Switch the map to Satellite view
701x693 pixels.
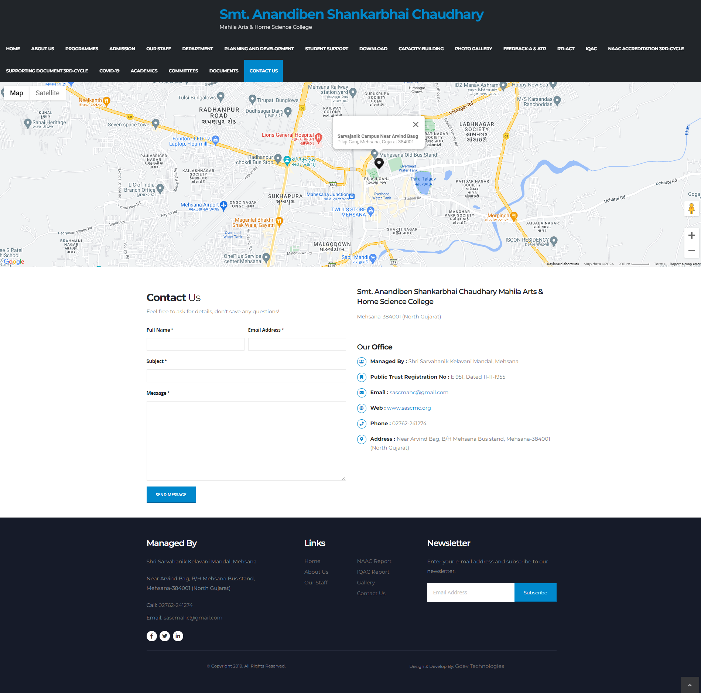pos(47,93)
